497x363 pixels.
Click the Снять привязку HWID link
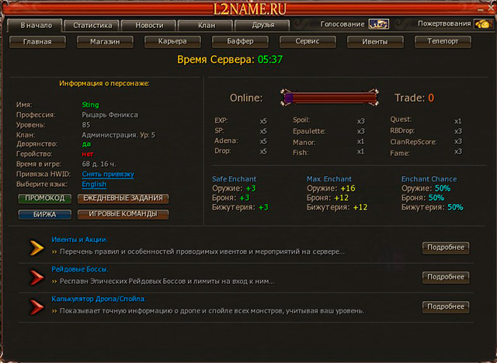click(x=108, y=175)
